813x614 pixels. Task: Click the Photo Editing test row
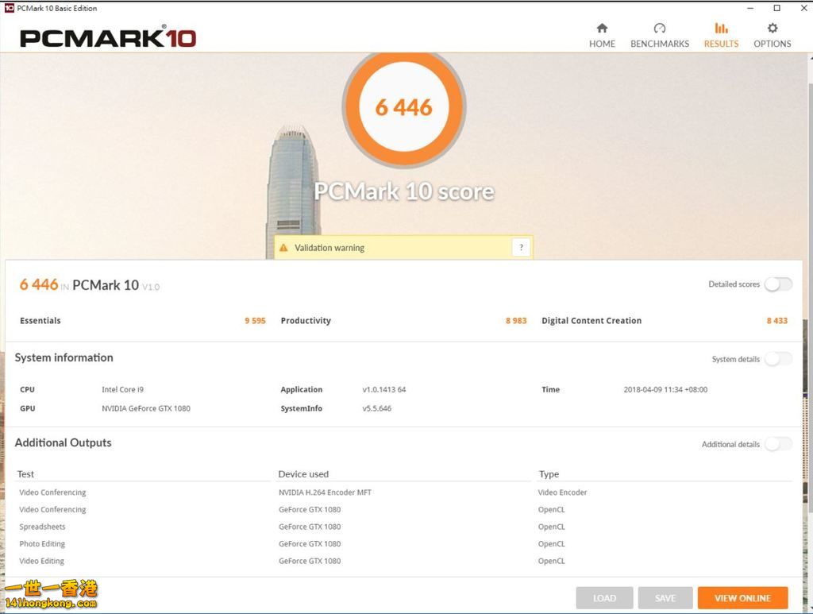click(x=42, y=544)
